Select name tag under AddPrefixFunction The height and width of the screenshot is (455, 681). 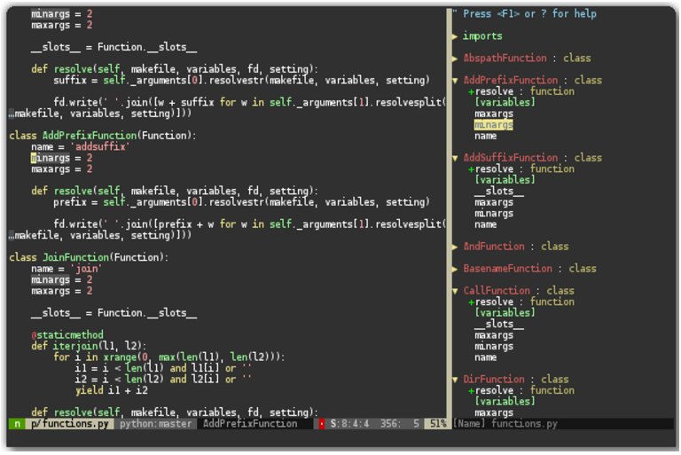[x=486, y=136]
